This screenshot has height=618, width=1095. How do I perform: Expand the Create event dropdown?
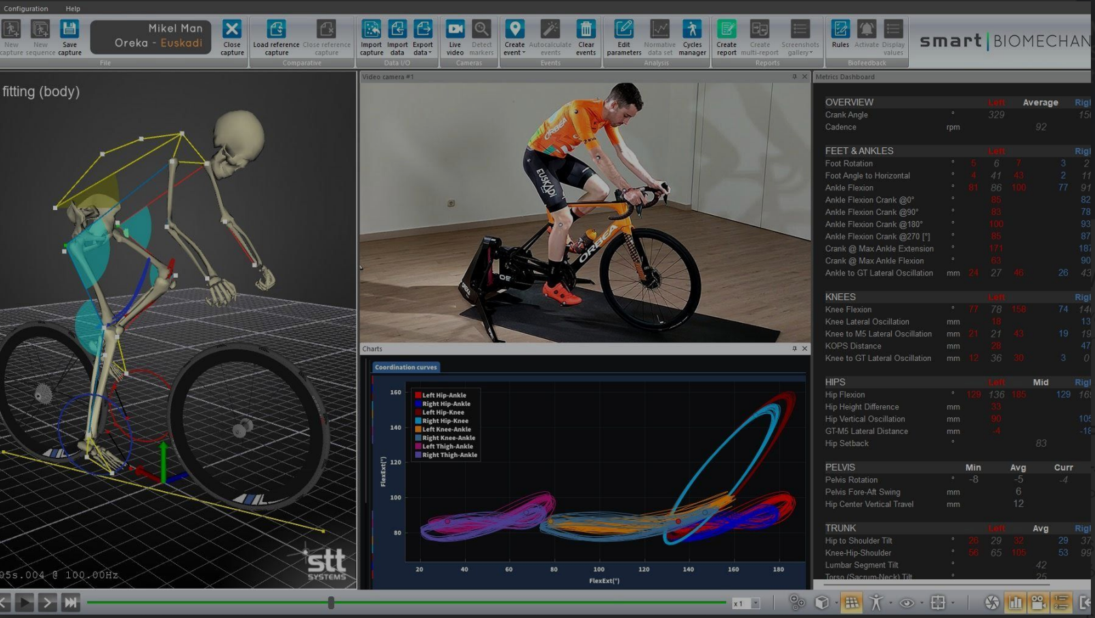515,37
